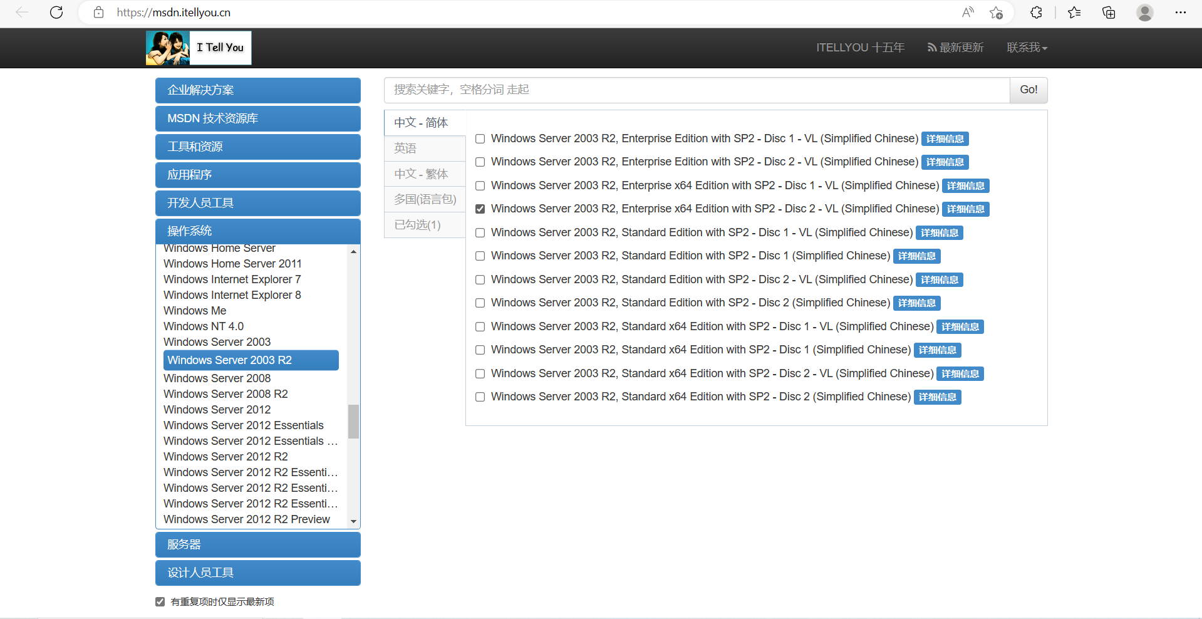1202x619 pixels.
Task: Check Standard Edition SP2 Disc 1 non-VL
Action: click(x=480, y=256)
